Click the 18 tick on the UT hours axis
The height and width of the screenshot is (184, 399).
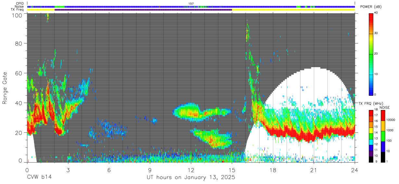point(273,170)
